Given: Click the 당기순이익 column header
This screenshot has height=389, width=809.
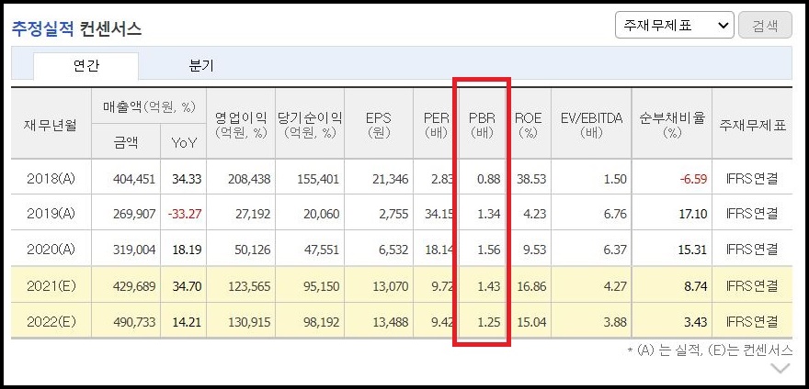Looking at the screenshot, I should 310,125.
